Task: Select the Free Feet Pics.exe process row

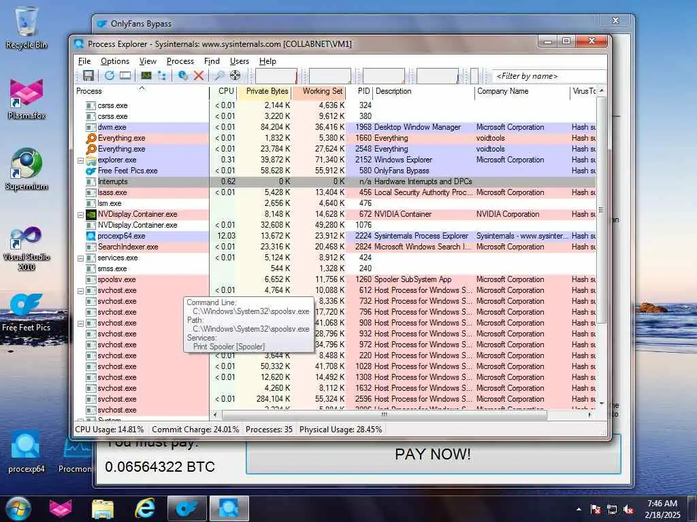Action: coord(336,171)
